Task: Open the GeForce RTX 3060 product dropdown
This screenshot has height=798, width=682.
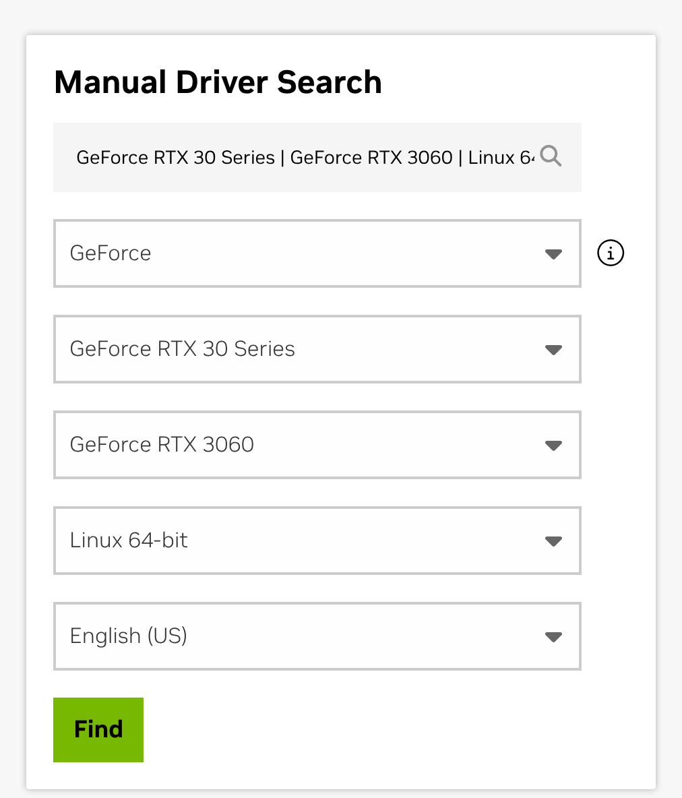Action: point(317,445)
